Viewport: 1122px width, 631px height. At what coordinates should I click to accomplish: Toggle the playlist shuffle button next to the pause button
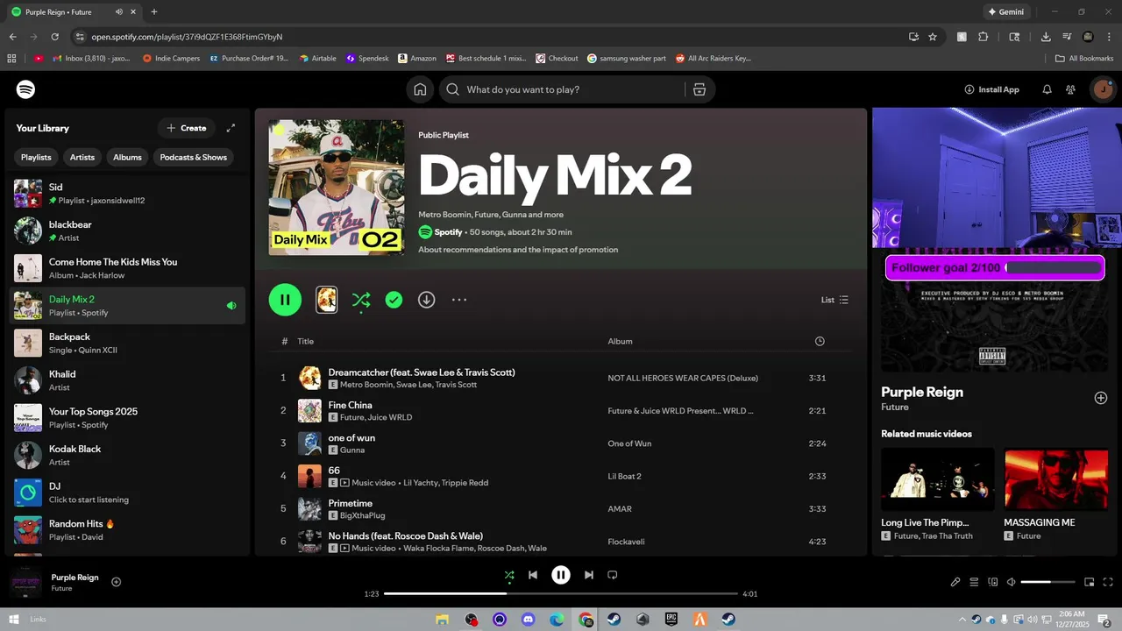(x=360, y=300)
